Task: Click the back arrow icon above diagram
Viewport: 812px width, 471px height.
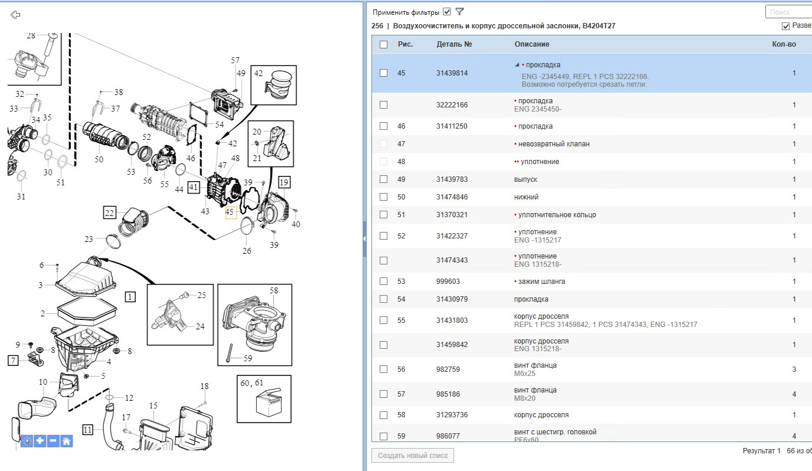Action: coord(16,15)
